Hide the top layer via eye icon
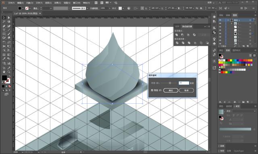The height and width of the screenshot is (154, 258). click(x=220, y=20)
